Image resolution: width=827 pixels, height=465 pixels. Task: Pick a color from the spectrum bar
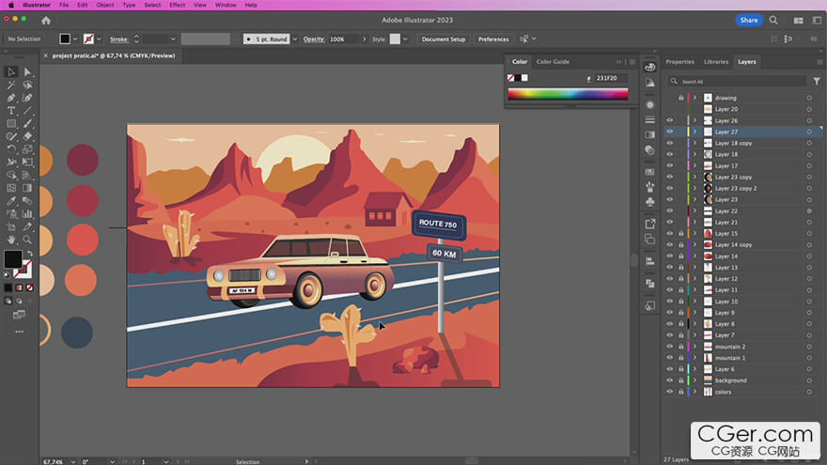click(568, 94)
